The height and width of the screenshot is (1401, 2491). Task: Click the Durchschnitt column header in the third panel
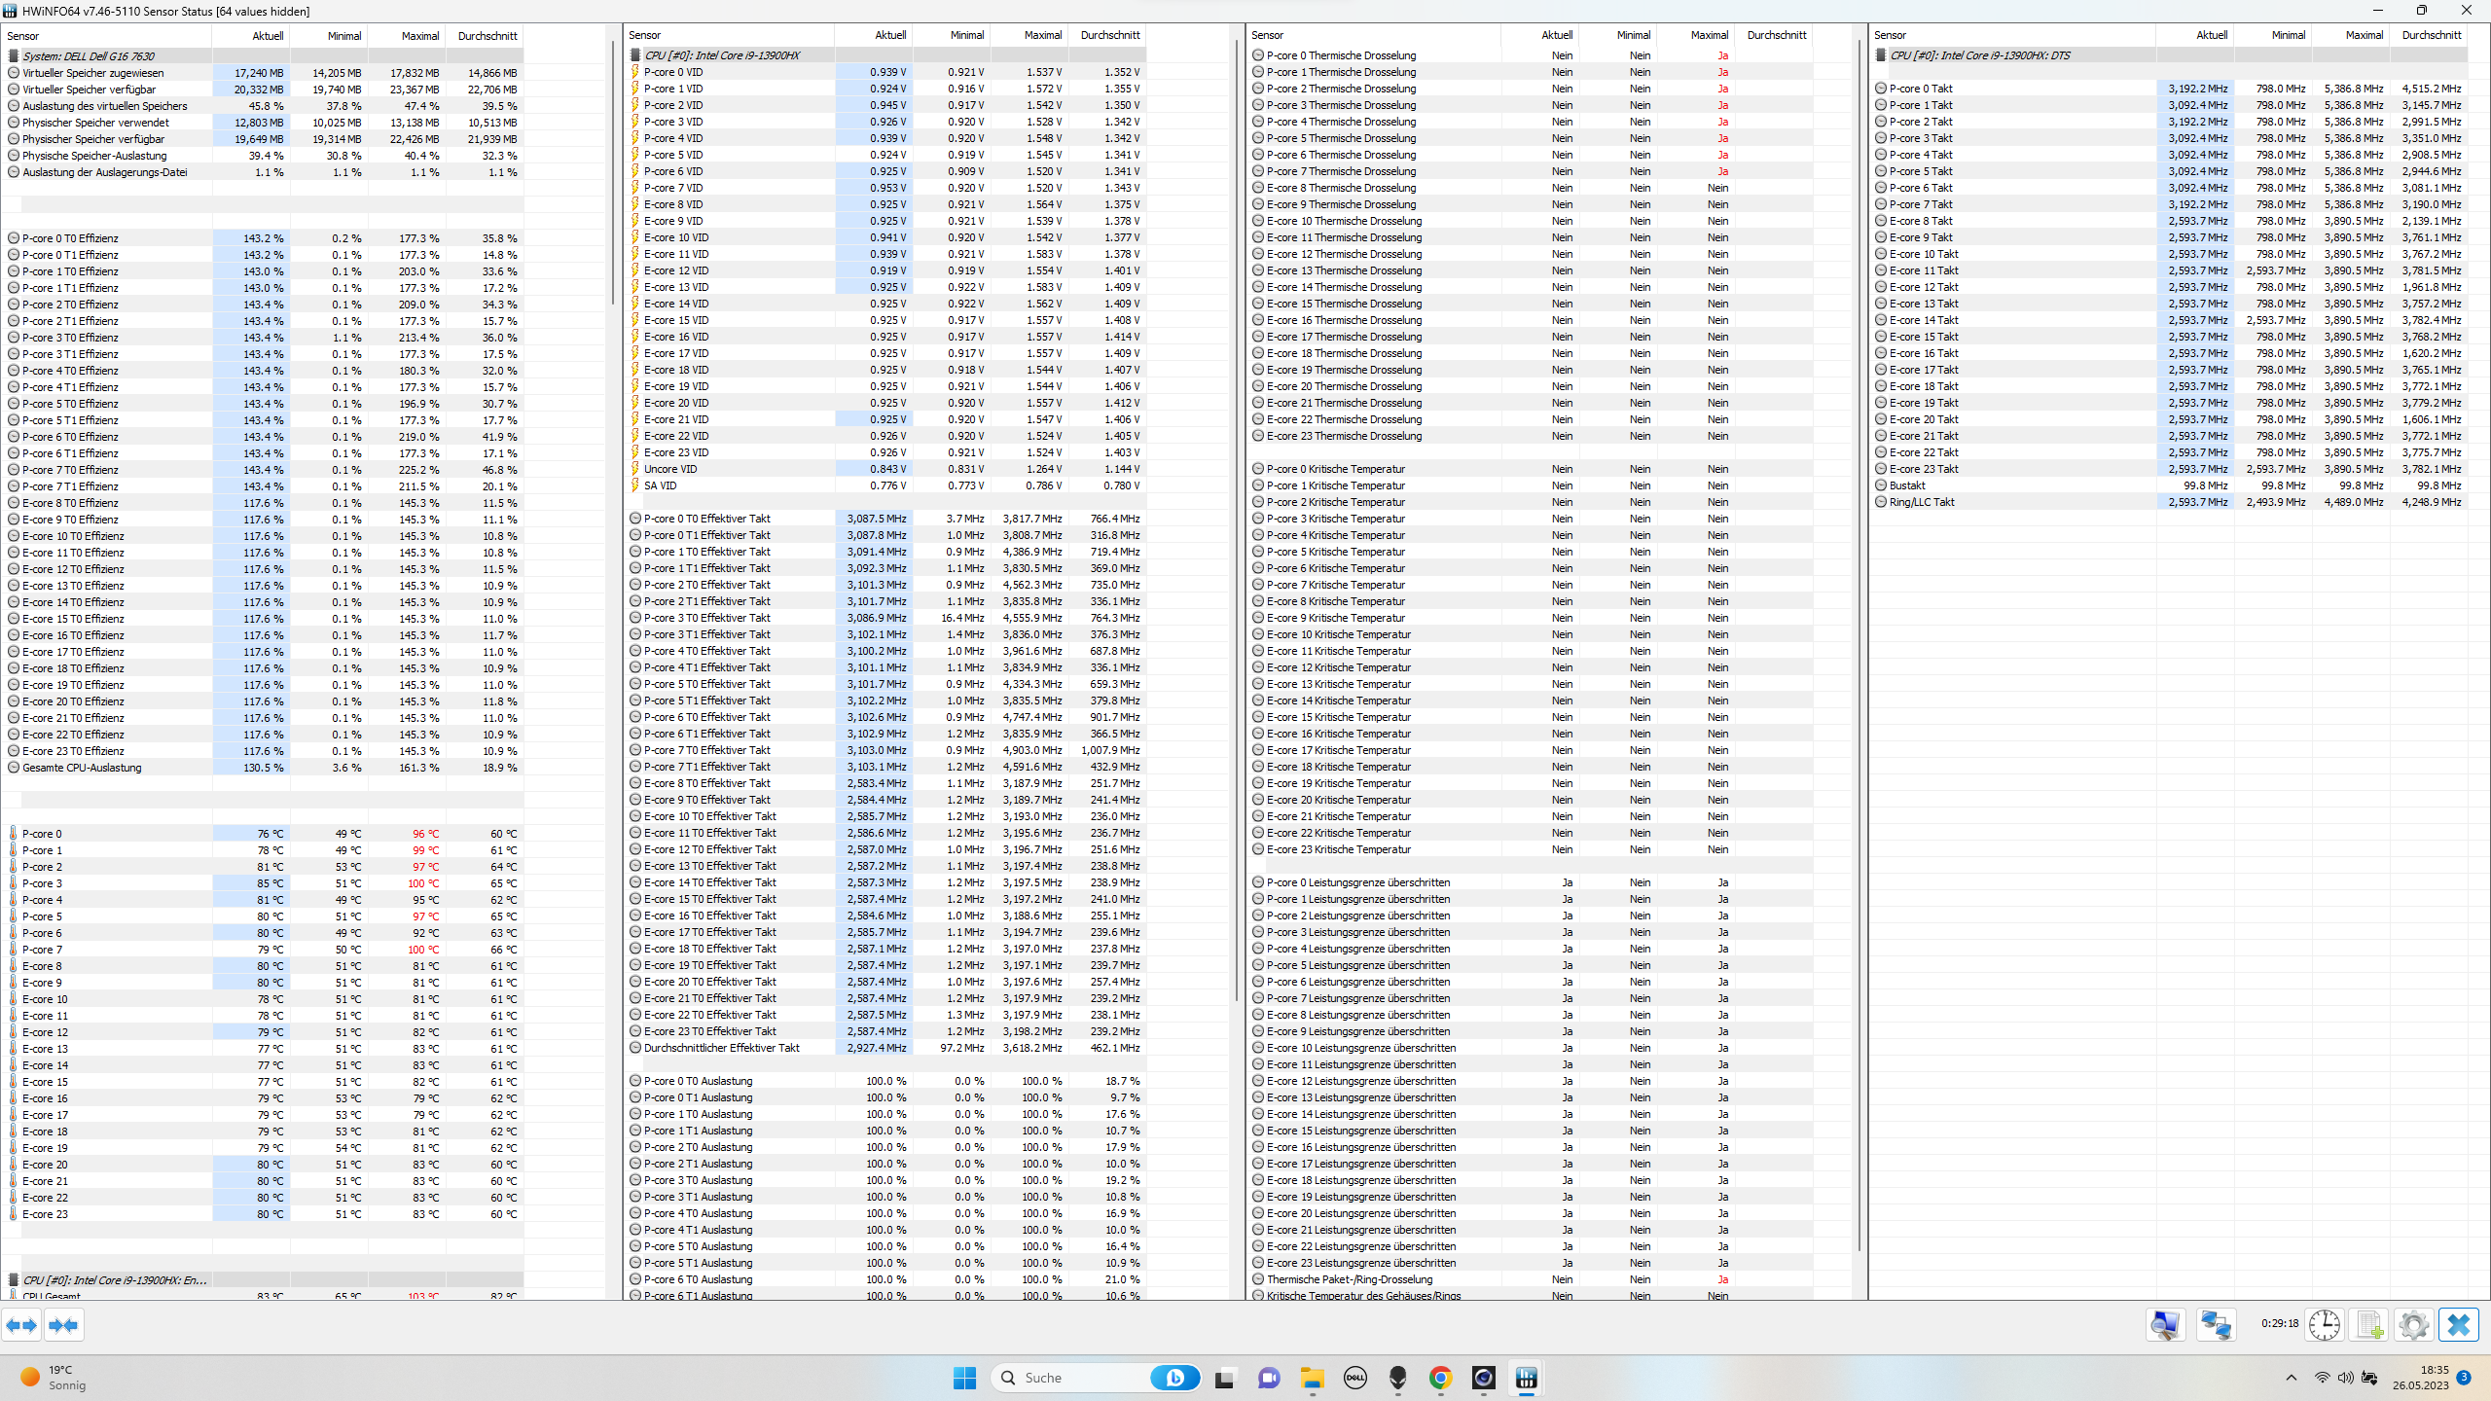(x=1776, y=35)
